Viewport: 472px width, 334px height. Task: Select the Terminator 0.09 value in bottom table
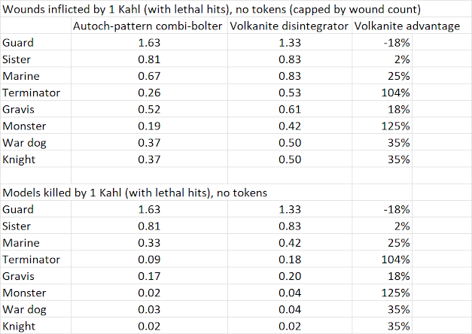tap(149, 260)
